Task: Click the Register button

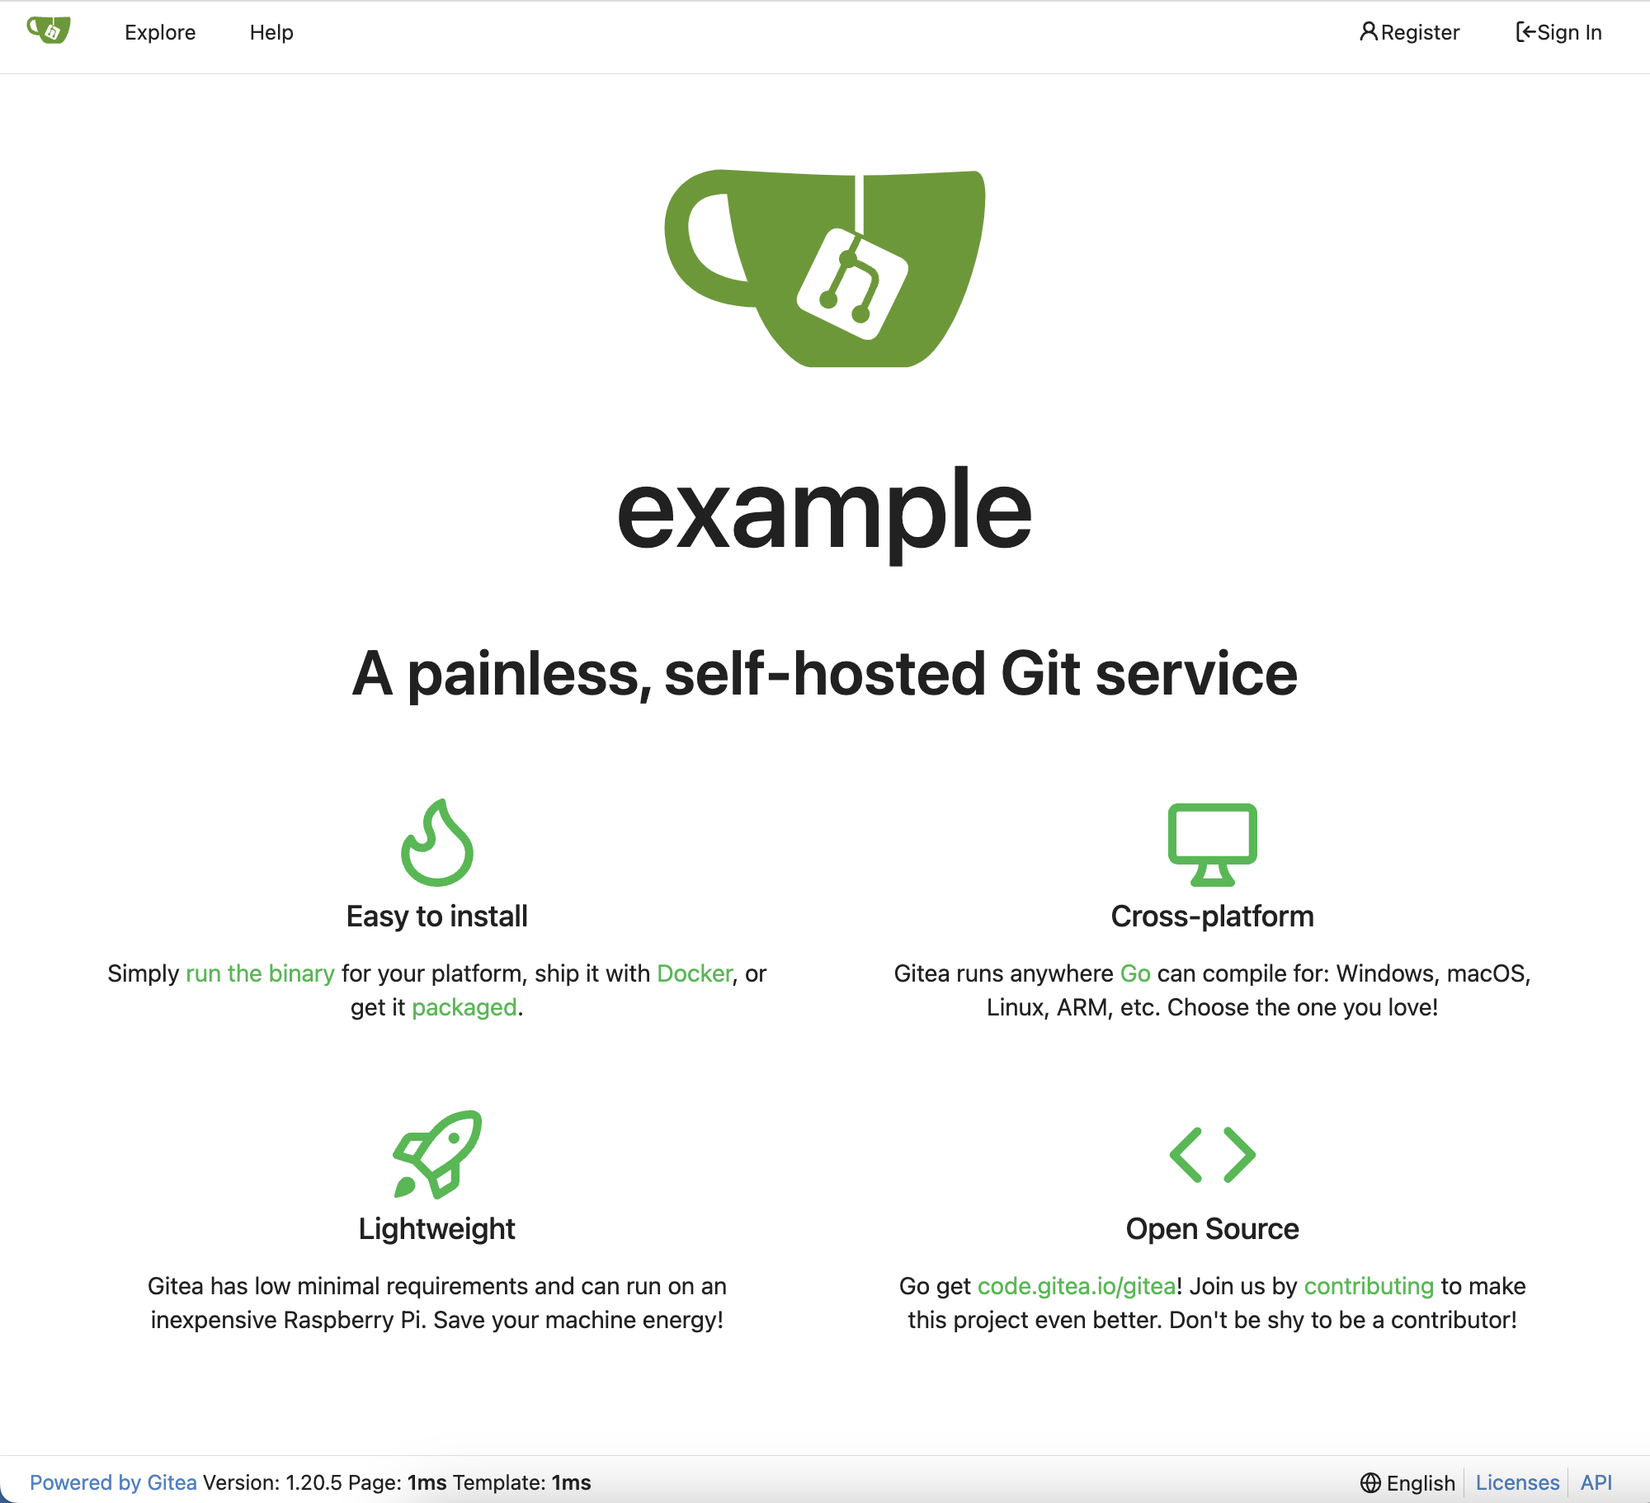Action: click(1408, 31)
